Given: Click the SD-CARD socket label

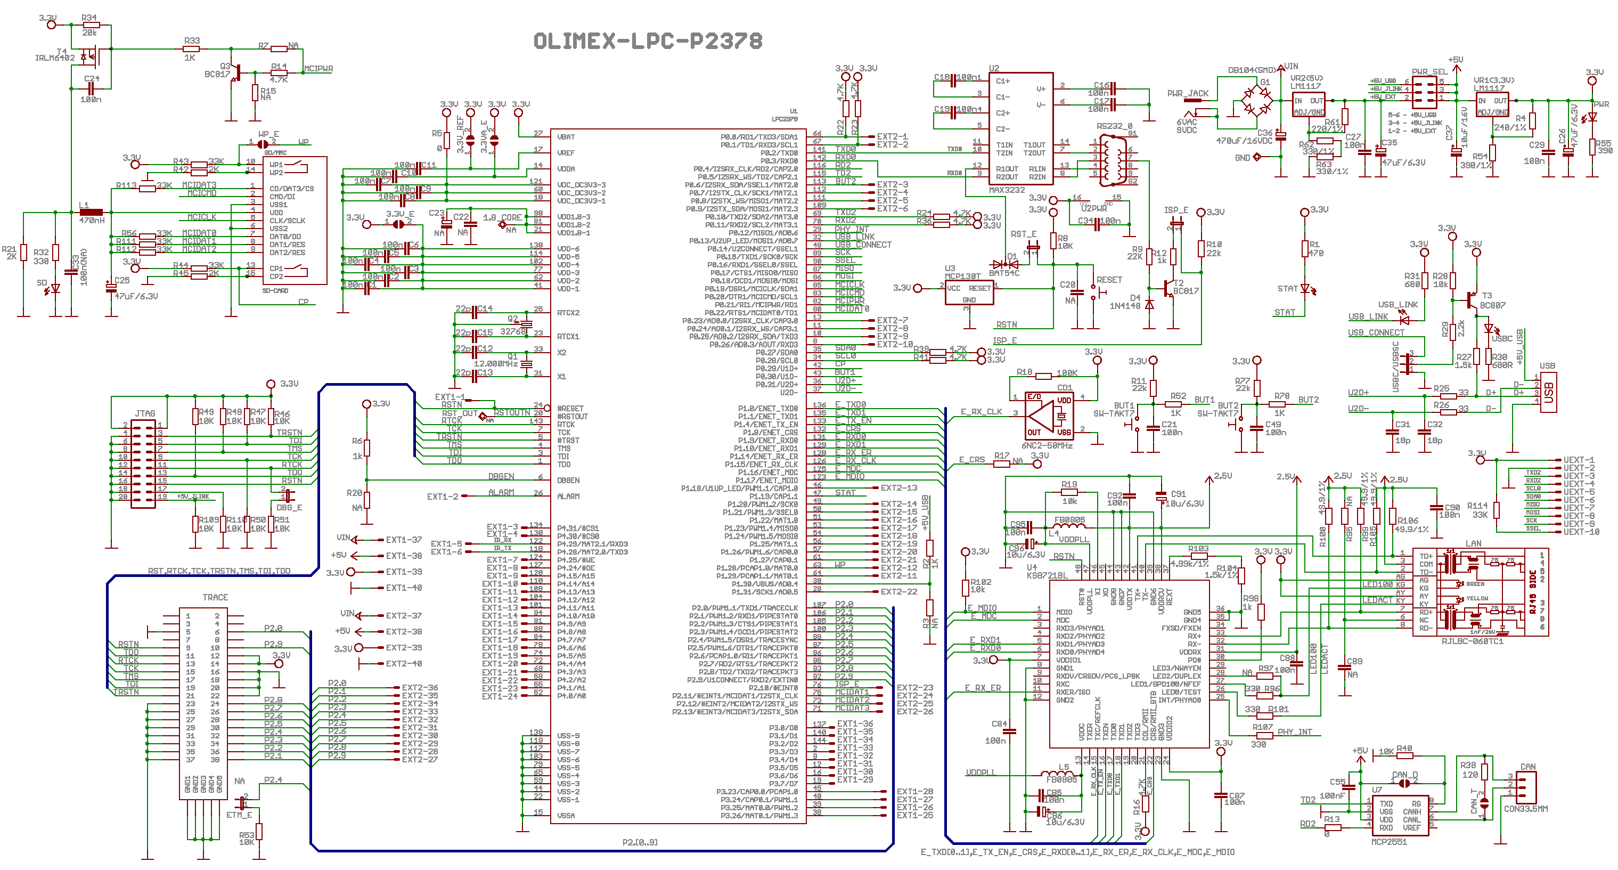Looking at the screenshot, I should click(275, 291).
